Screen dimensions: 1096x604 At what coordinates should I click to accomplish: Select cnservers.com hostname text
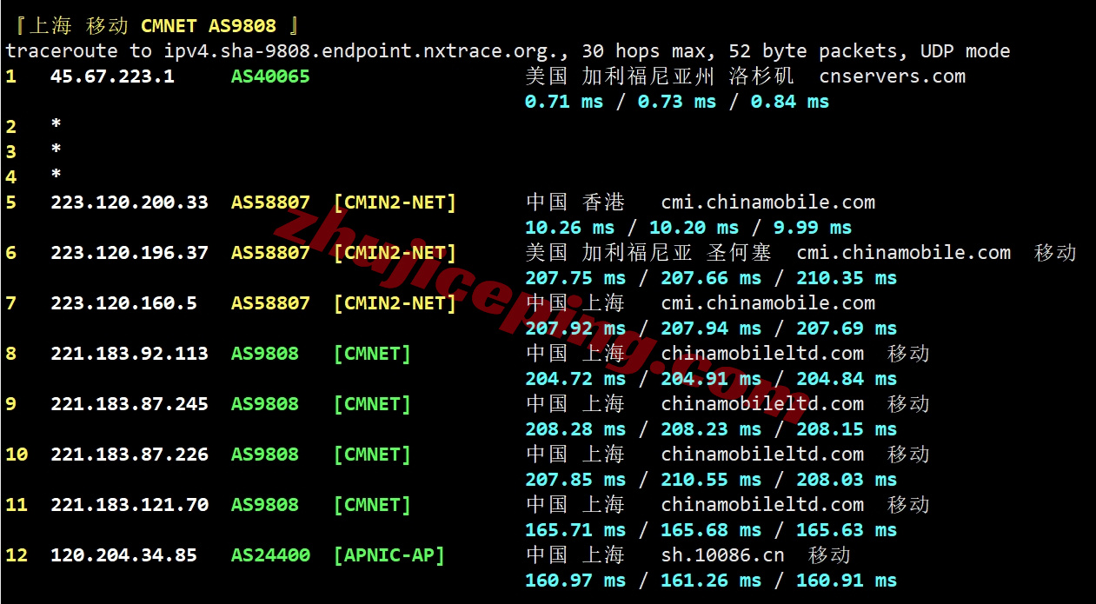tap(893, 76)
